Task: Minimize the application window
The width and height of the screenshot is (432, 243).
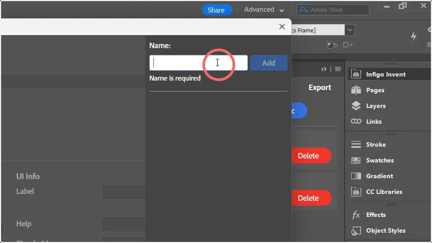Action: point(387,6)
